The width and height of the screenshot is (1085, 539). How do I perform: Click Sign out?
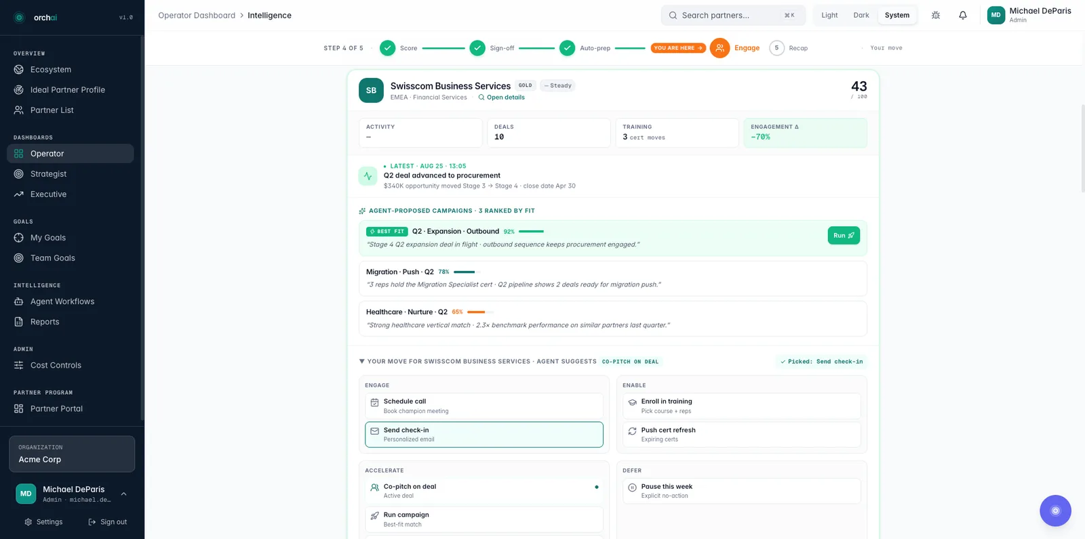pyautogui.click(x=108, y=522)
